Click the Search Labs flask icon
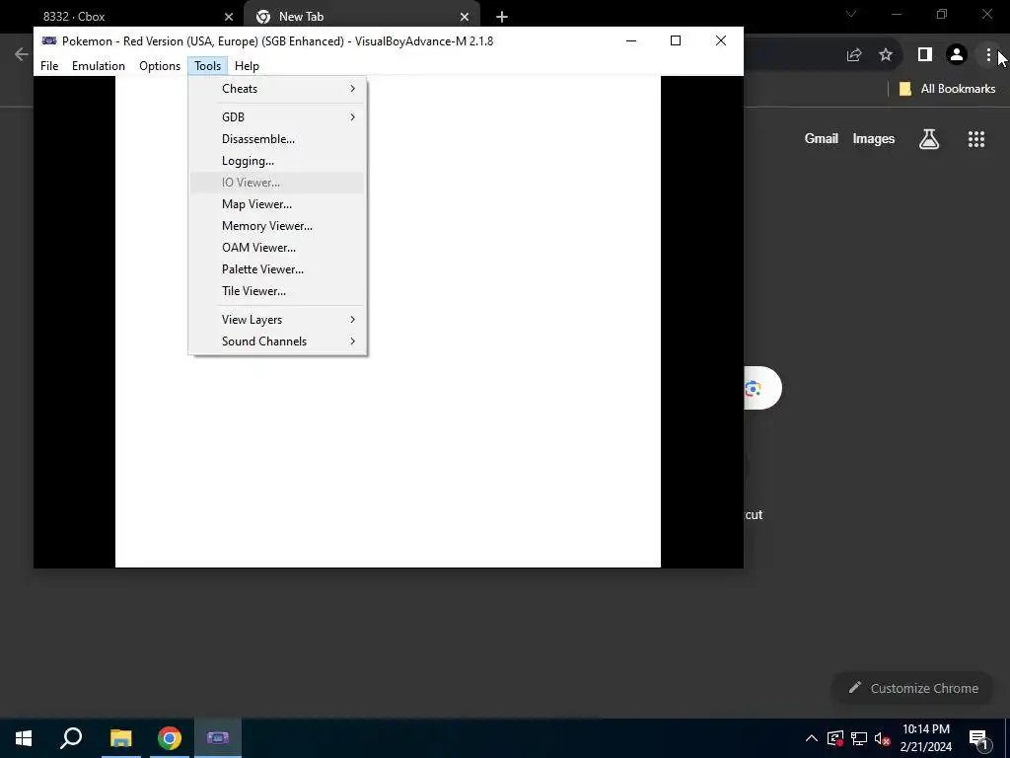Screen dimensions: 1010x758 point(929,138)
